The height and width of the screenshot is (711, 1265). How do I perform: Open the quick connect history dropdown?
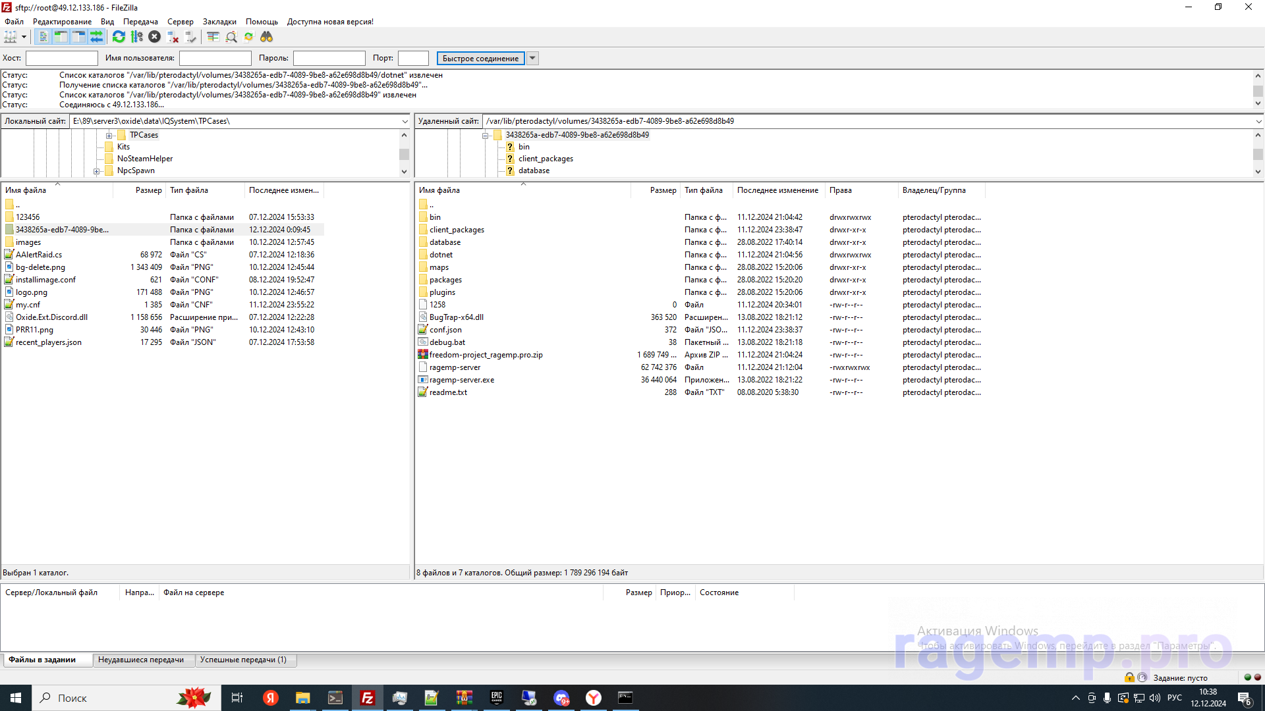click(532, 58)
